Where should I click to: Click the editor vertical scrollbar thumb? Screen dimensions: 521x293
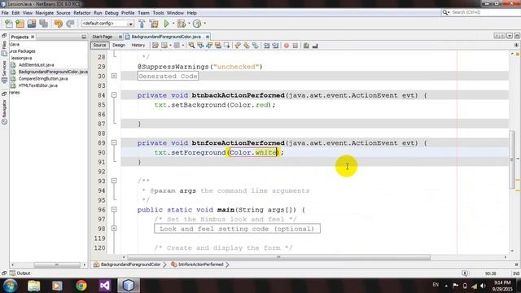pos(512,160)
